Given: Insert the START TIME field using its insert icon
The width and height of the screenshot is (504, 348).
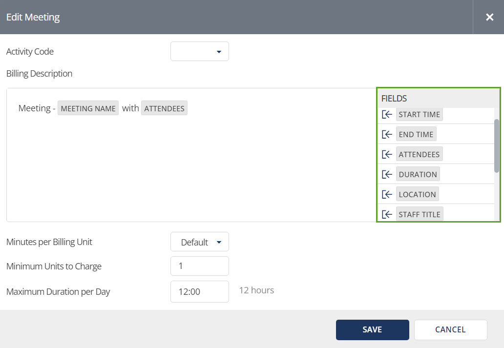Looking at the screenshot, I should point(386,114).
